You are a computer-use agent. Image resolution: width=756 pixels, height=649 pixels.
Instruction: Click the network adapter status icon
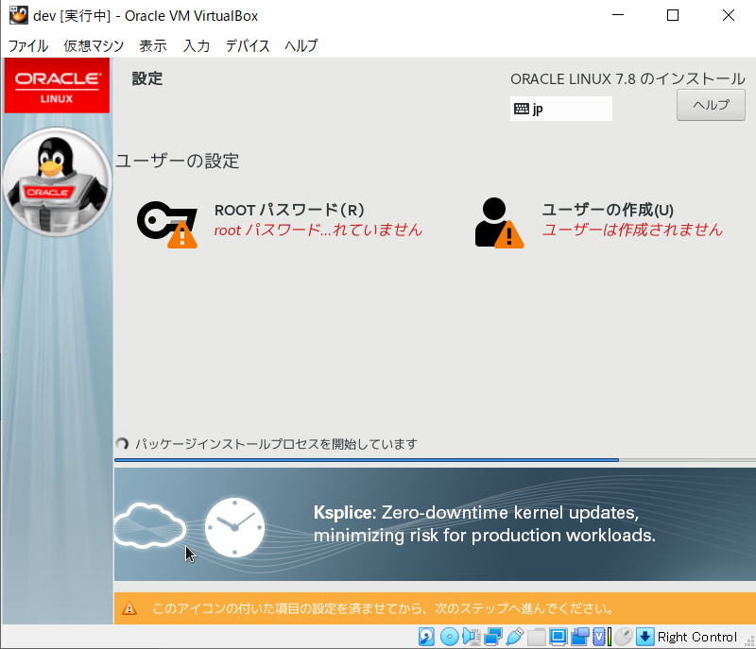pyautogui.click(x=493, y=637)
